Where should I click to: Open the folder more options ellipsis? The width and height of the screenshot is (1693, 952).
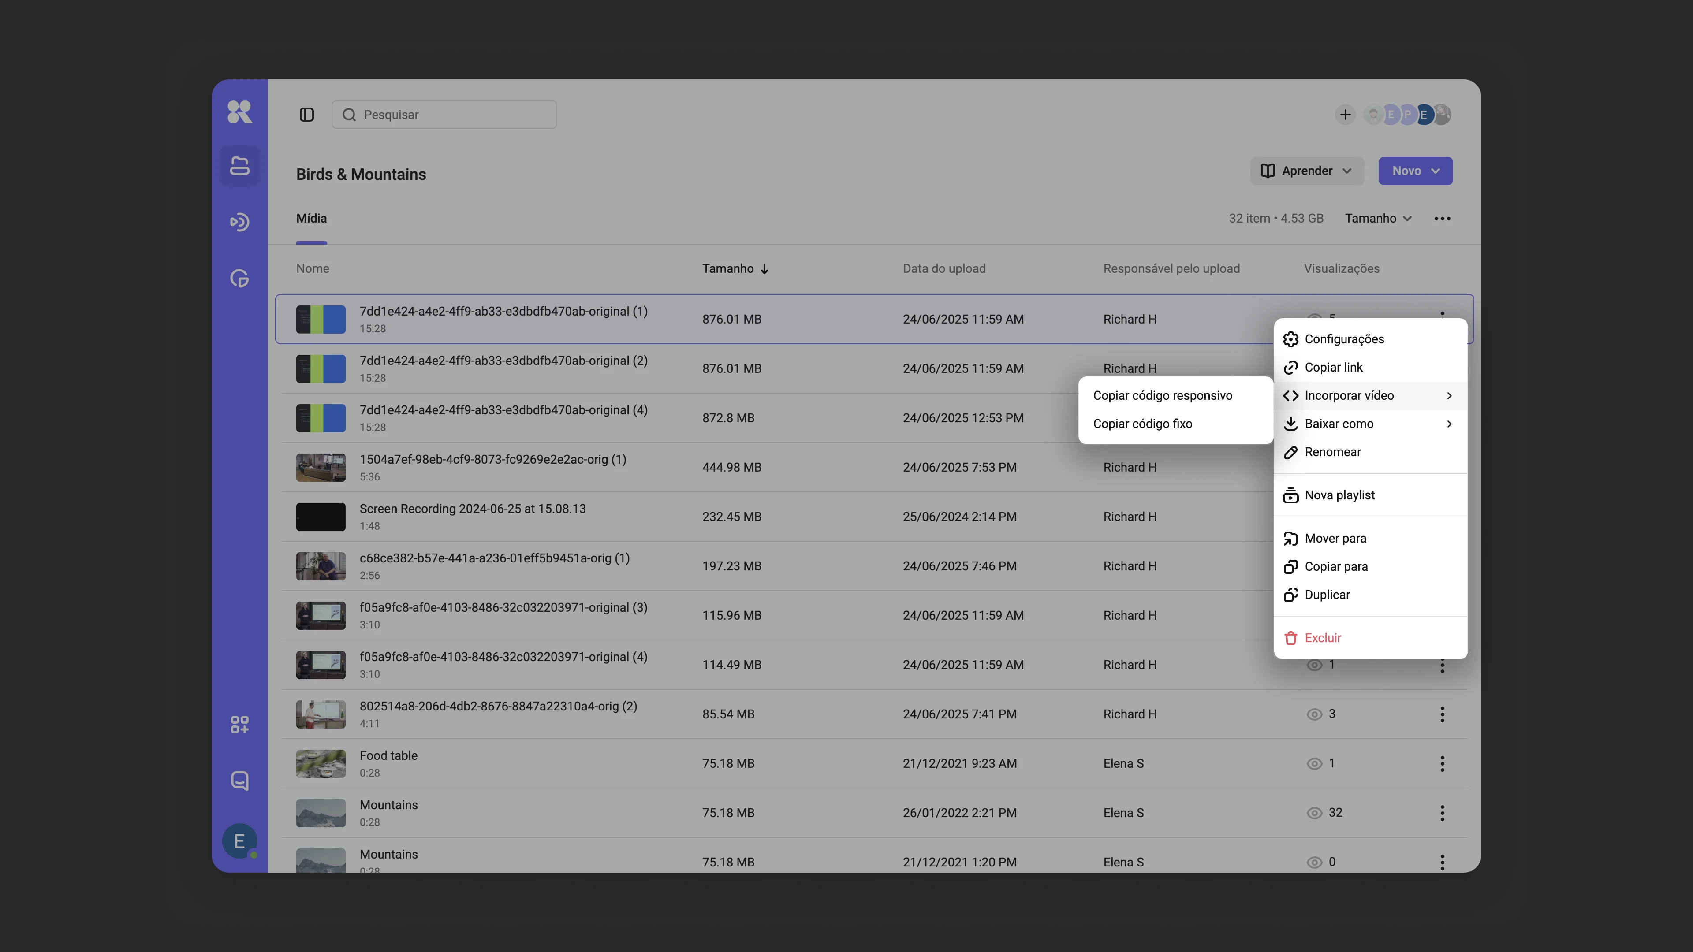pyautogui.click(x=1442, y=218)
